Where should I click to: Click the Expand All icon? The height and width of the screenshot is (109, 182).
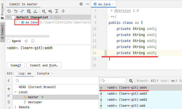pos(57,11)
